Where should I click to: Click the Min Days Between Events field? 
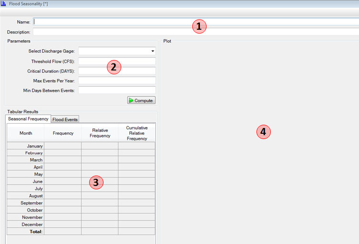coord(117,90)
